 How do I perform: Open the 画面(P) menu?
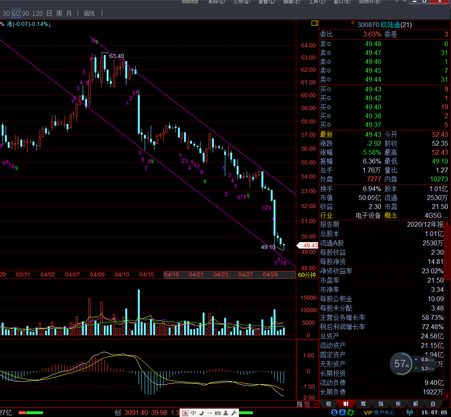pyautogui.click(x=291, y=2)
